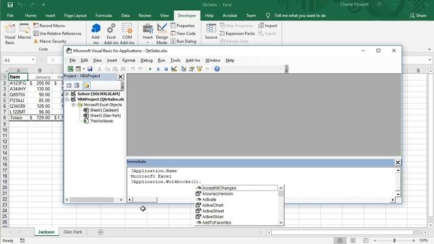Image resolution: width=434 pixels, height=244 pixels.
Task: Open the VBA File menu
Action: click(x=73, y=60)
